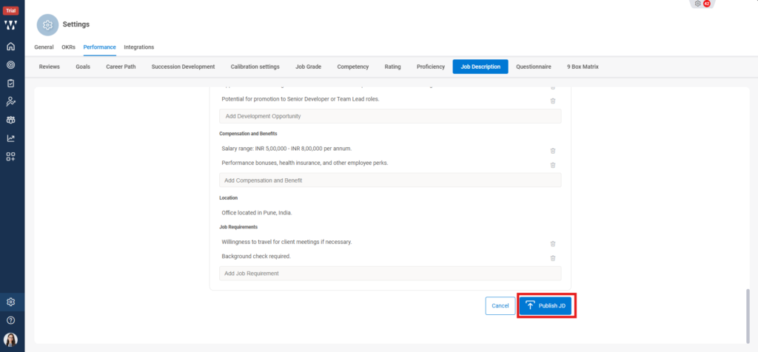Open the person growth sidebar icon

[10, 102]
